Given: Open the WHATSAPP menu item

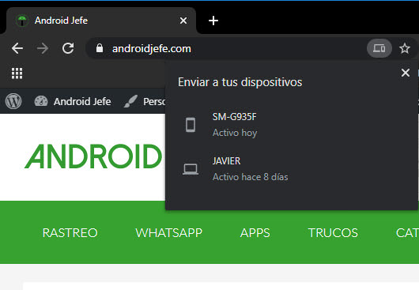Looking at the screenshot, I should pyautogui.click(x=169, y=233).
